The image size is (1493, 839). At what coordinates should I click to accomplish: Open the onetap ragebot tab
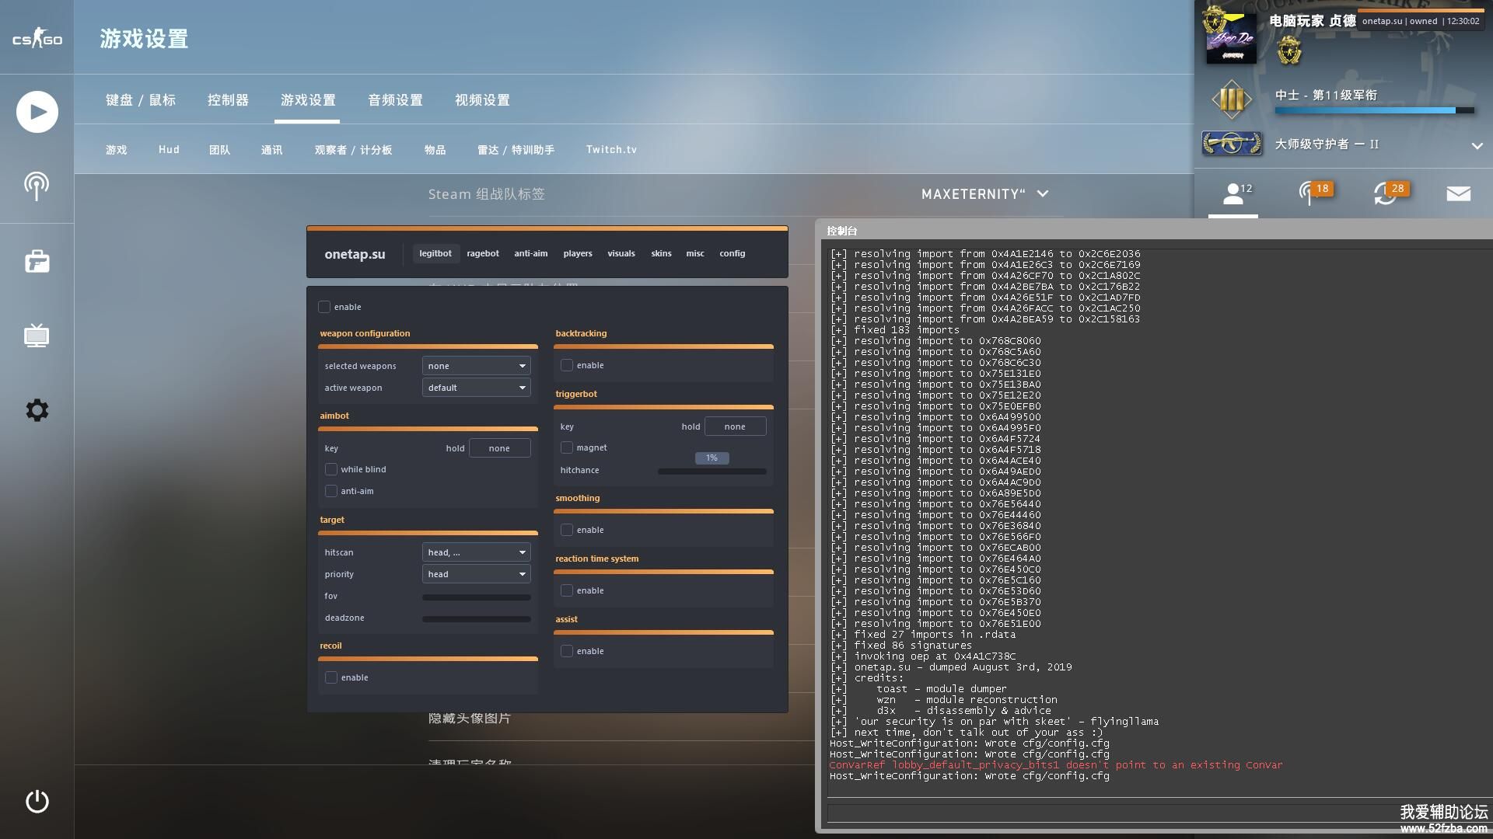point(483,253)
